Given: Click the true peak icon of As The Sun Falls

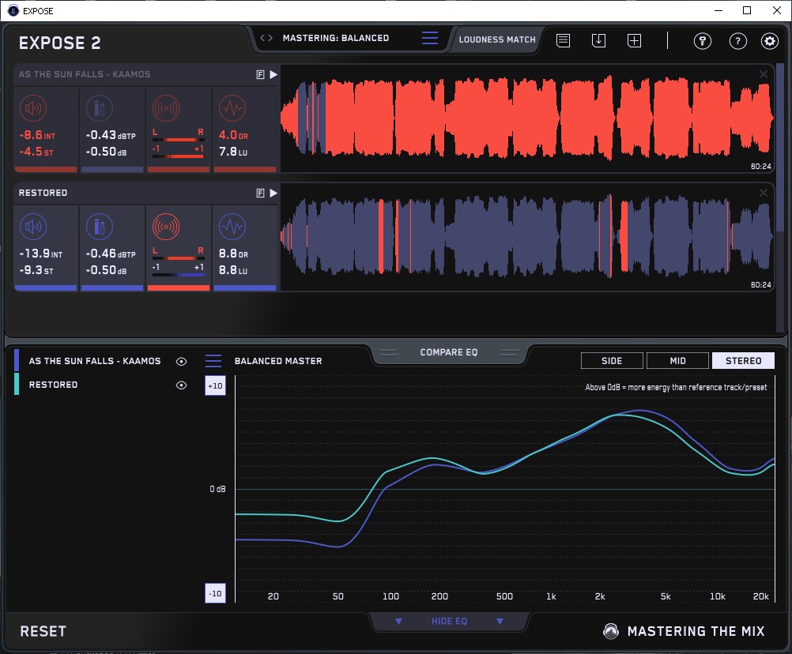Looking at the screenshot, I should pos(99,108).
